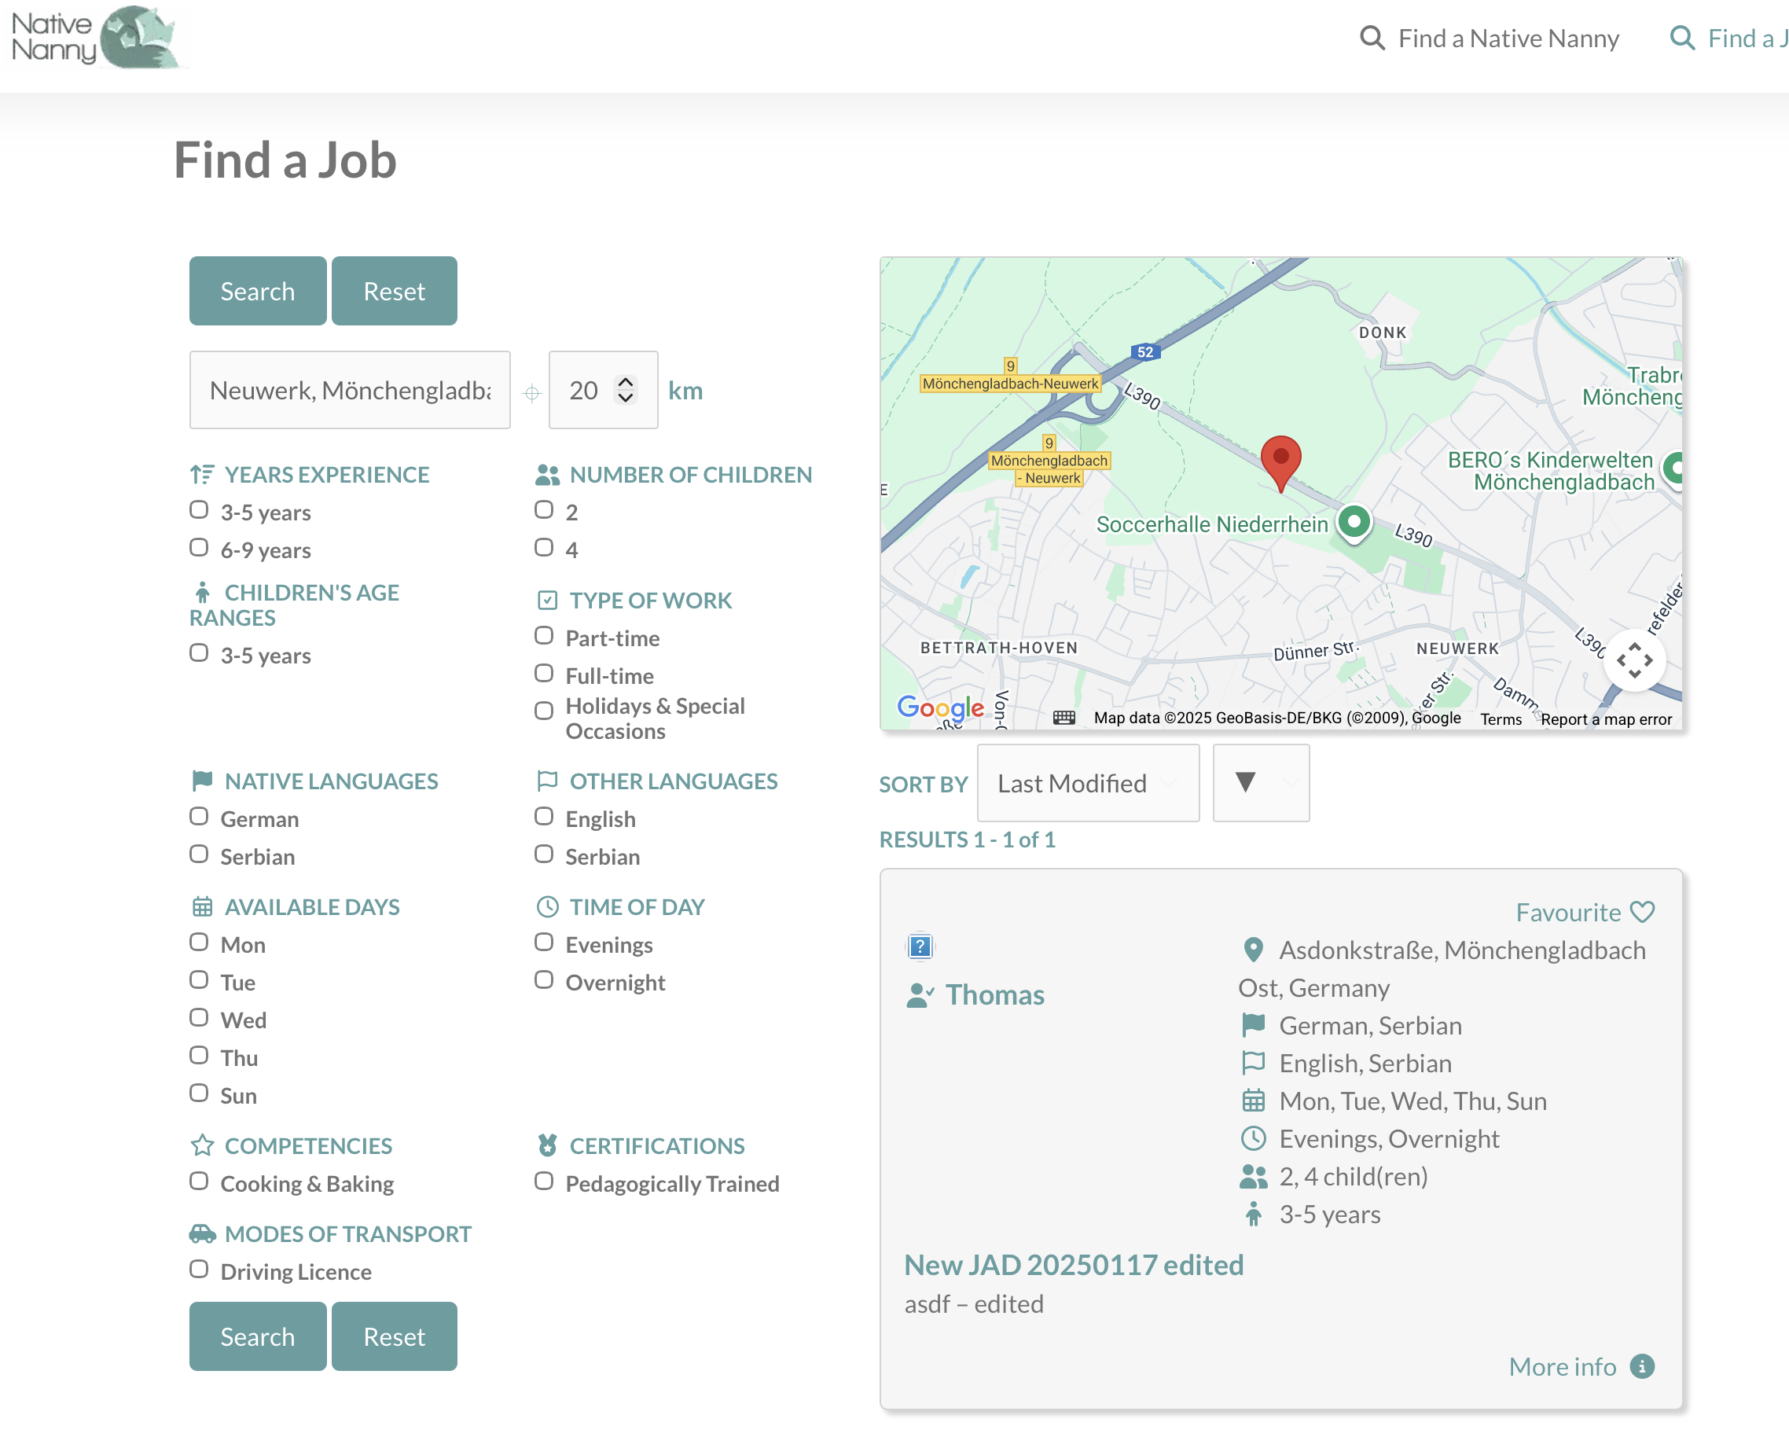Click the Favourite heart icon
The height and width of the screenshot is (1448, 1789).
(1641, 912)
